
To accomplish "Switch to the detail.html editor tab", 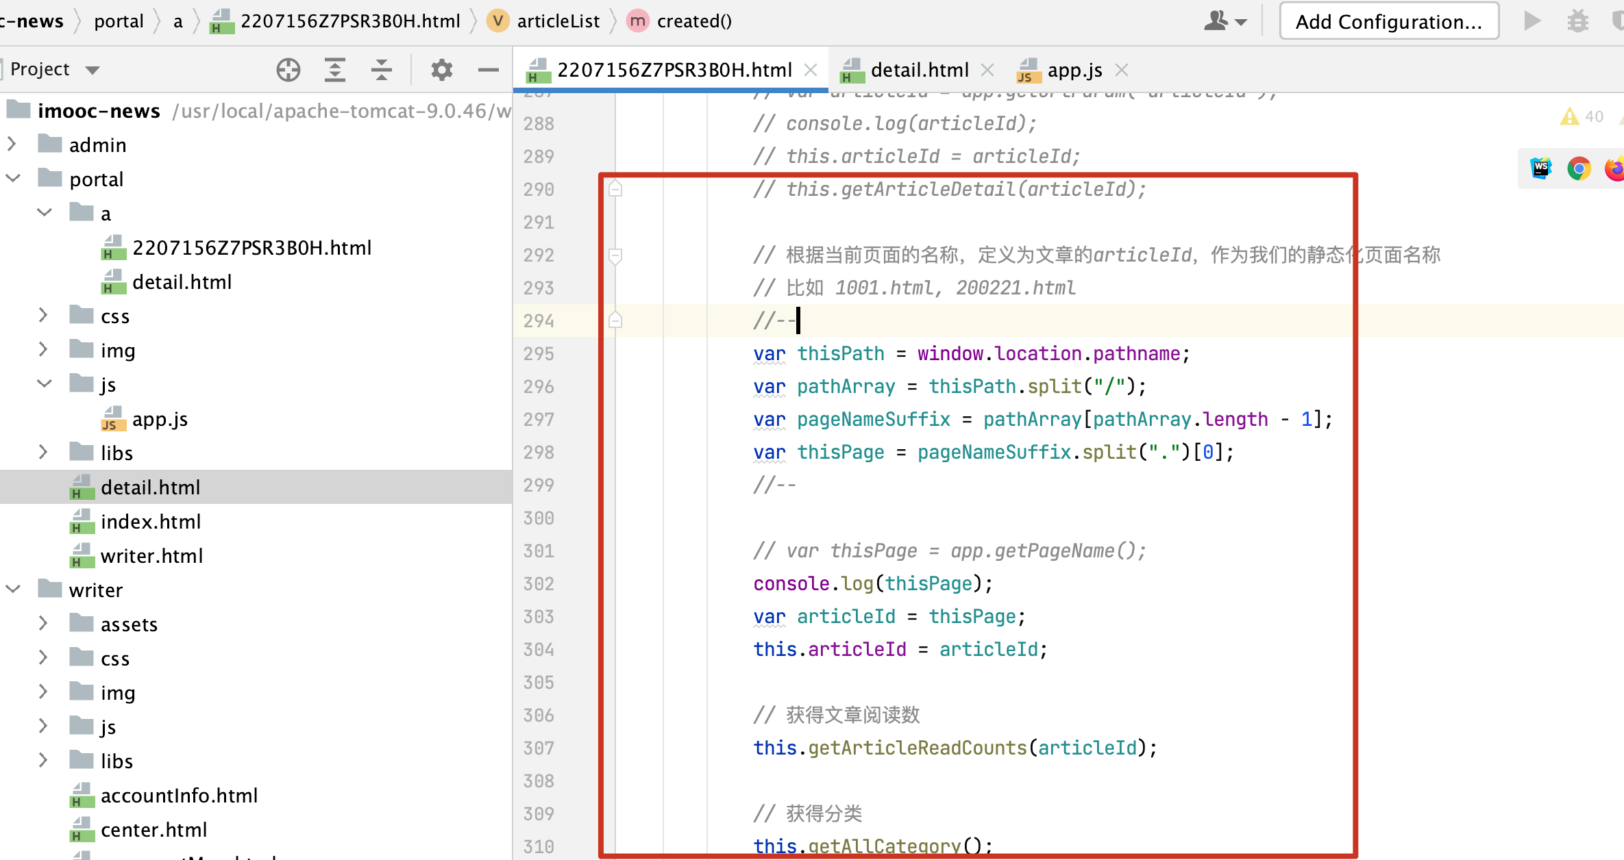I will click(918, 70).
